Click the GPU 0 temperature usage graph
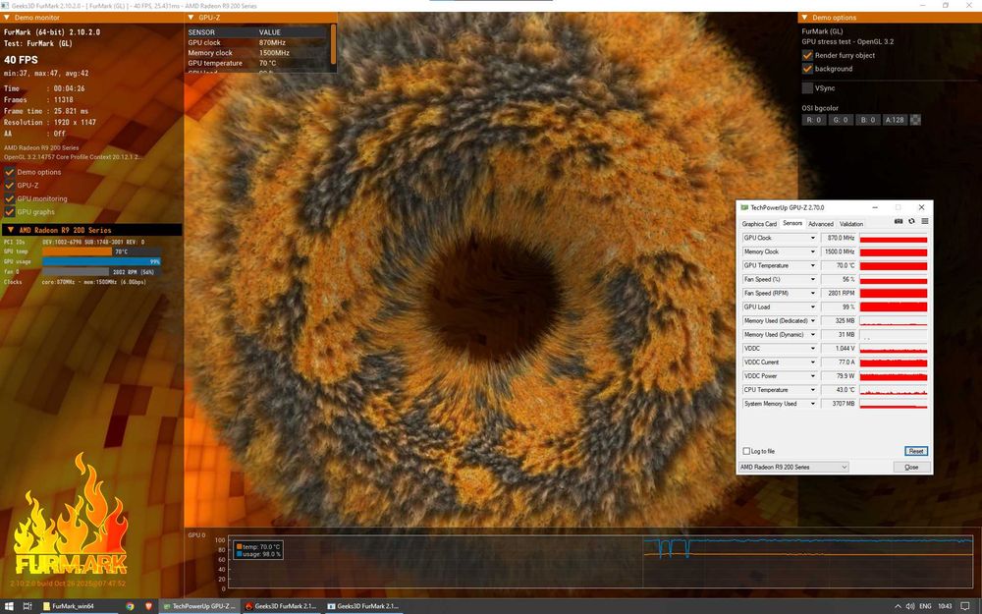This screenshot has width=982, height=614. tap(600, 561)
